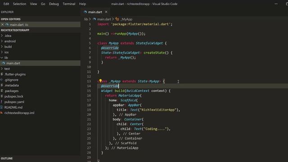The image size is (288, 162).
Task: Close main.dart in Open Editors list
Action: (x=2, y=25)
